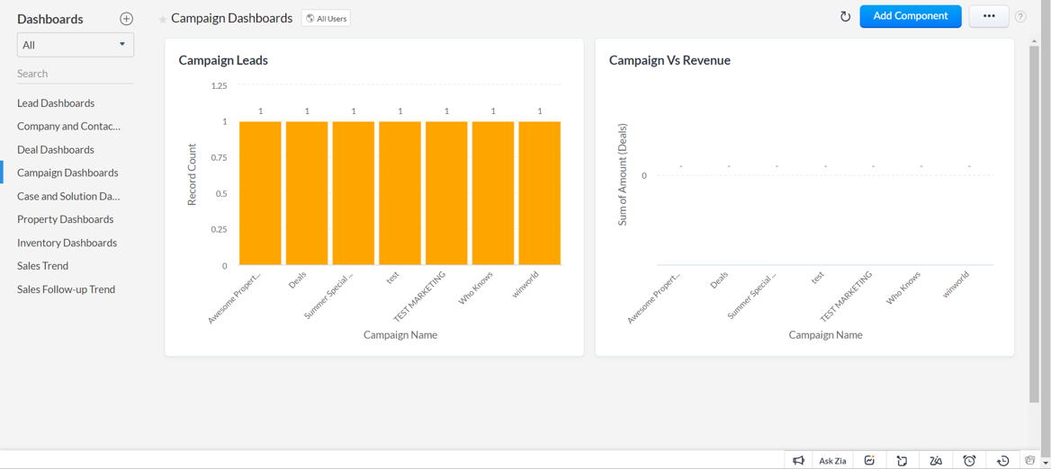Click the Deals bar in Campaign Leads
The width and height of the screenshot is (1051, 469).
(x=307, y=193)
